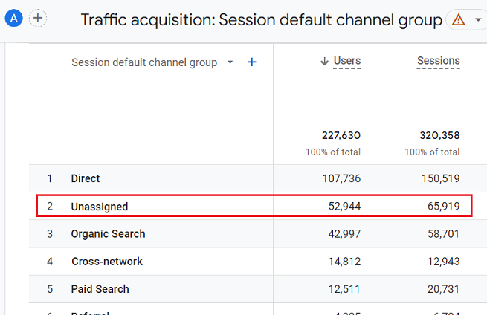The width and height of the screenshot is (487, 315).
Task: Select the 'Unassigned' channel row label
Action: point(100,207)
